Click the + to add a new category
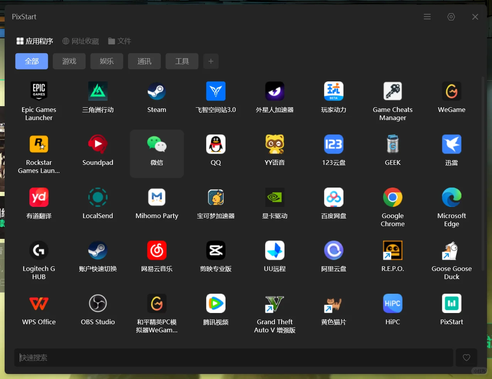 (211, 61)
